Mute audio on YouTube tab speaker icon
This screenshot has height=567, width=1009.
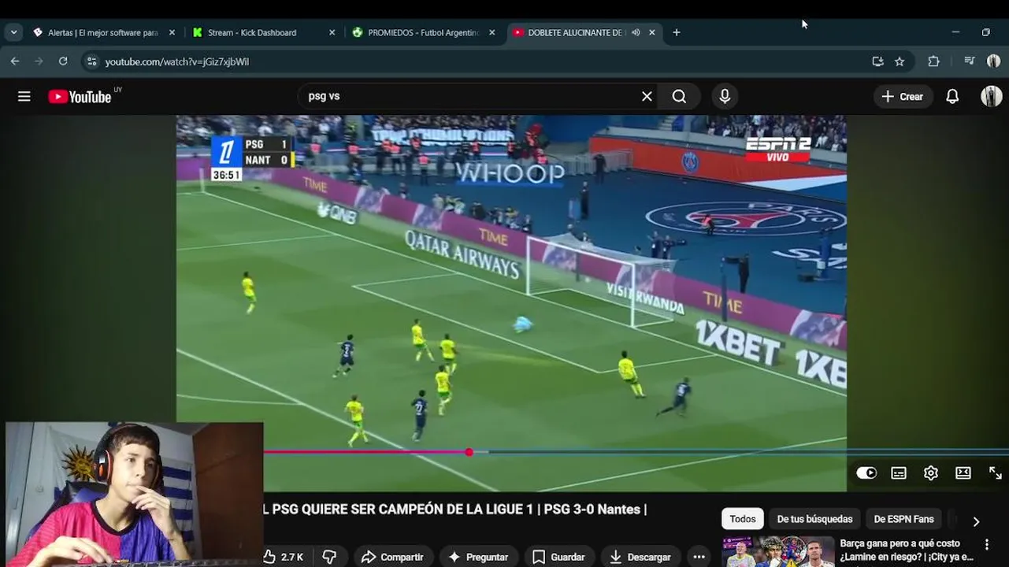tap(636, 32)
